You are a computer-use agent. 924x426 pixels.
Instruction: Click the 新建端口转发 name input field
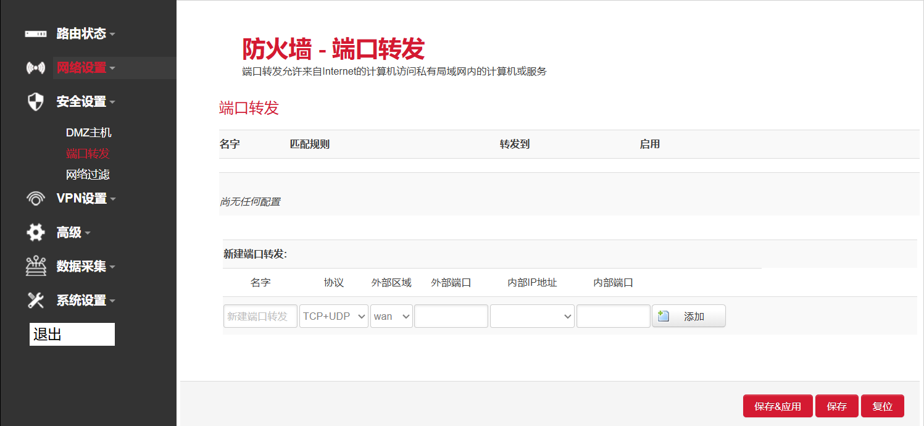260,315
